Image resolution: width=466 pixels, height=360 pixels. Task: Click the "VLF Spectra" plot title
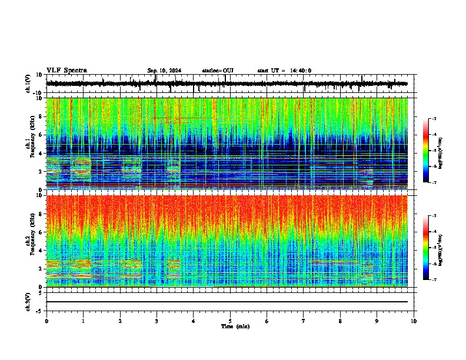pyautogui.click(x=67, y=71)
